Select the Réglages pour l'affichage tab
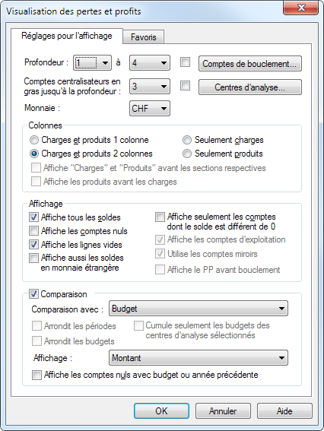The image size is (324, 431). tap(67, 36)
